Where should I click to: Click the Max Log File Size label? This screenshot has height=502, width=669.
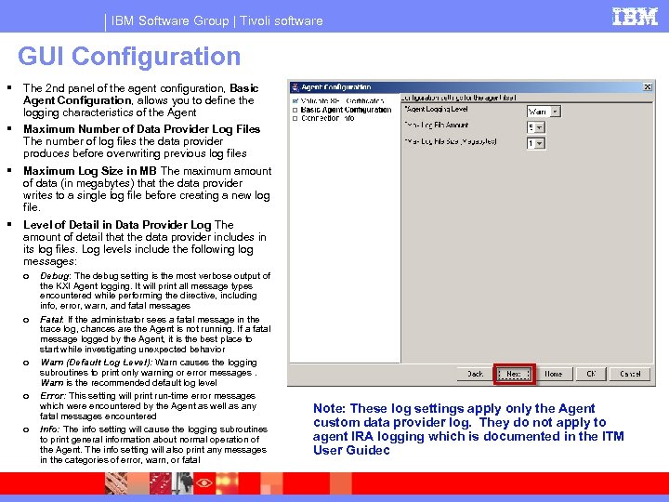pyautogui.click(x=451, y=141)
